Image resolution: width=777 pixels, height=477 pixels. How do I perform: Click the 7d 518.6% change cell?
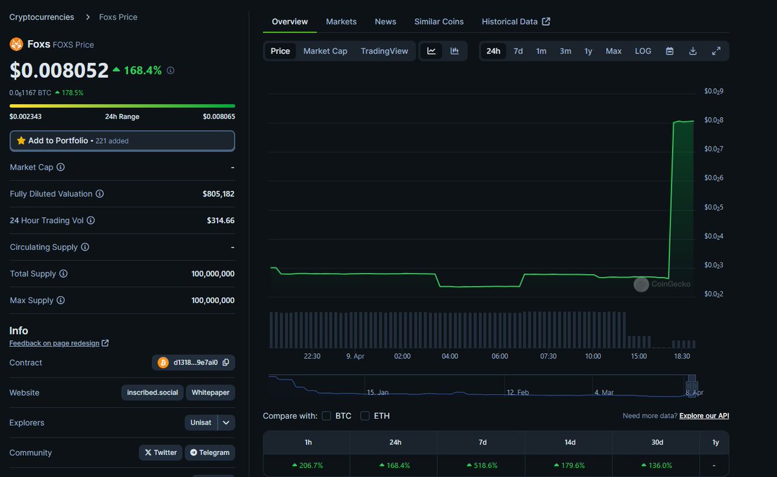481,465
